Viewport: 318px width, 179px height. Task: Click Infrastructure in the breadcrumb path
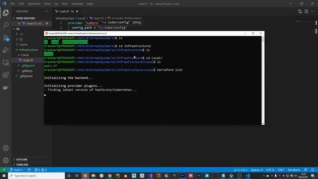(x=65, y=18)
